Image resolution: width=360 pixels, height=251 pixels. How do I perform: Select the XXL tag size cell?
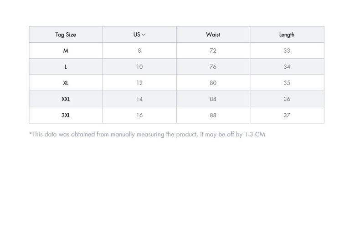66,99
